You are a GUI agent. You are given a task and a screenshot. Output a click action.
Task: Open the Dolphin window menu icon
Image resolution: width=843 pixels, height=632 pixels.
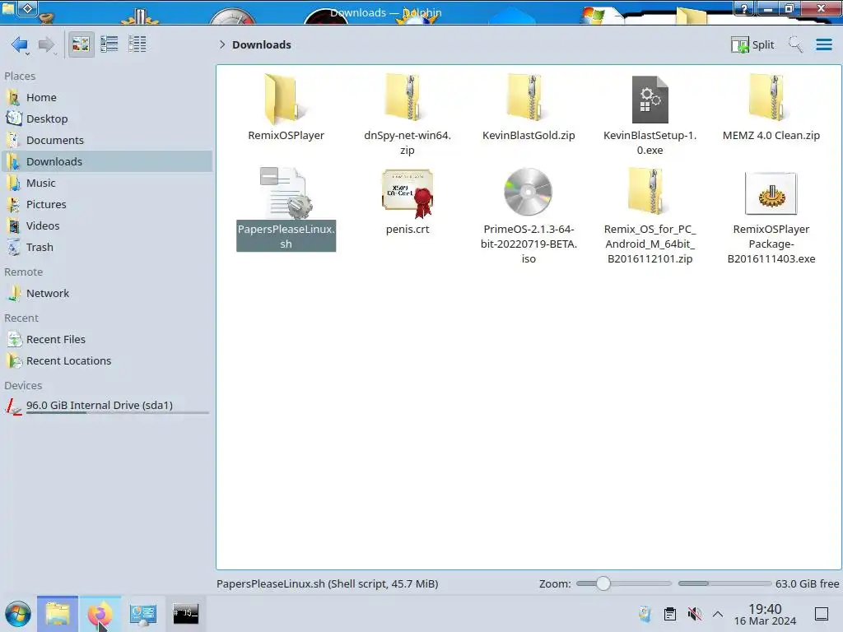[8, 7]
